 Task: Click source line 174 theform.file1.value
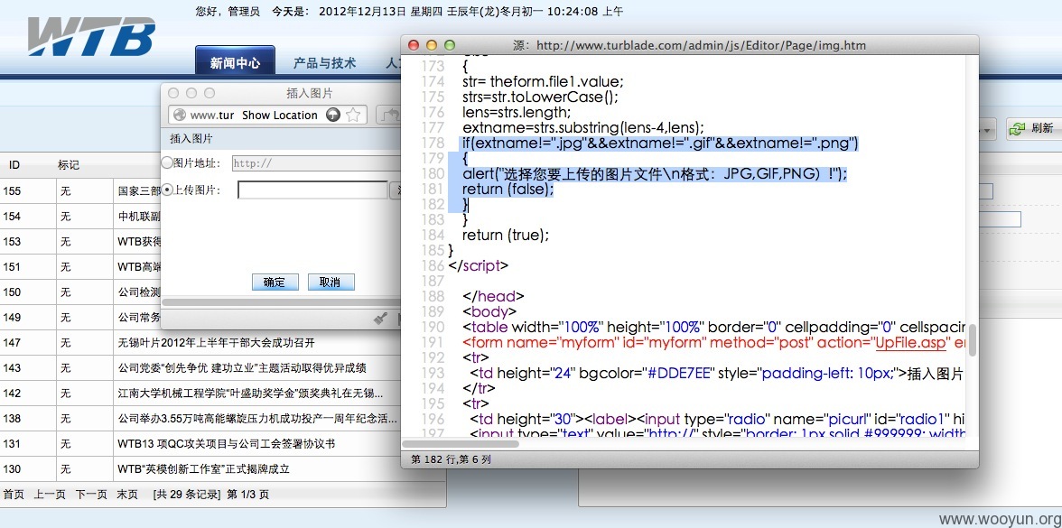click(x=544, y=82)
